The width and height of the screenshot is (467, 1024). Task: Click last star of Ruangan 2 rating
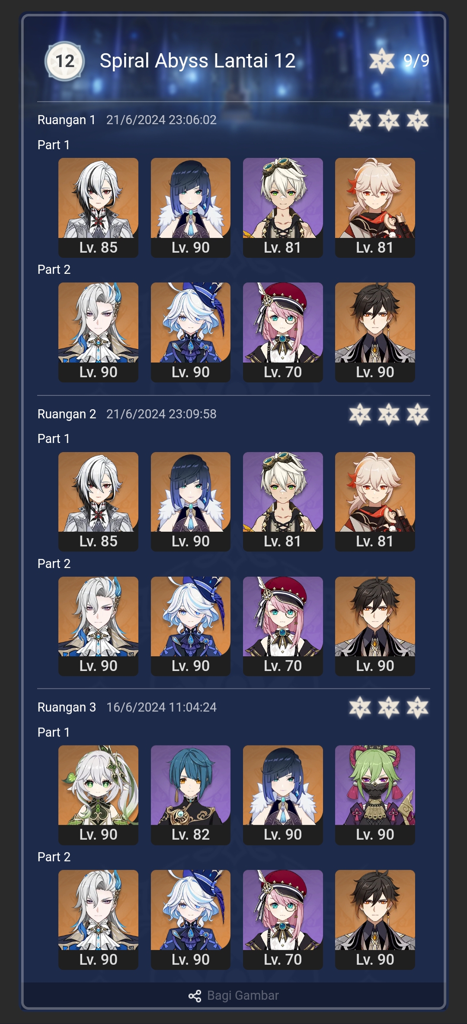point(417,414)
